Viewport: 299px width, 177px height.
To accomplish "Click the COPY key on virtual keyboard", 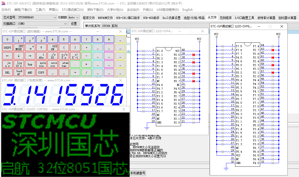I will pyautogui.click(x=41, y=73).
